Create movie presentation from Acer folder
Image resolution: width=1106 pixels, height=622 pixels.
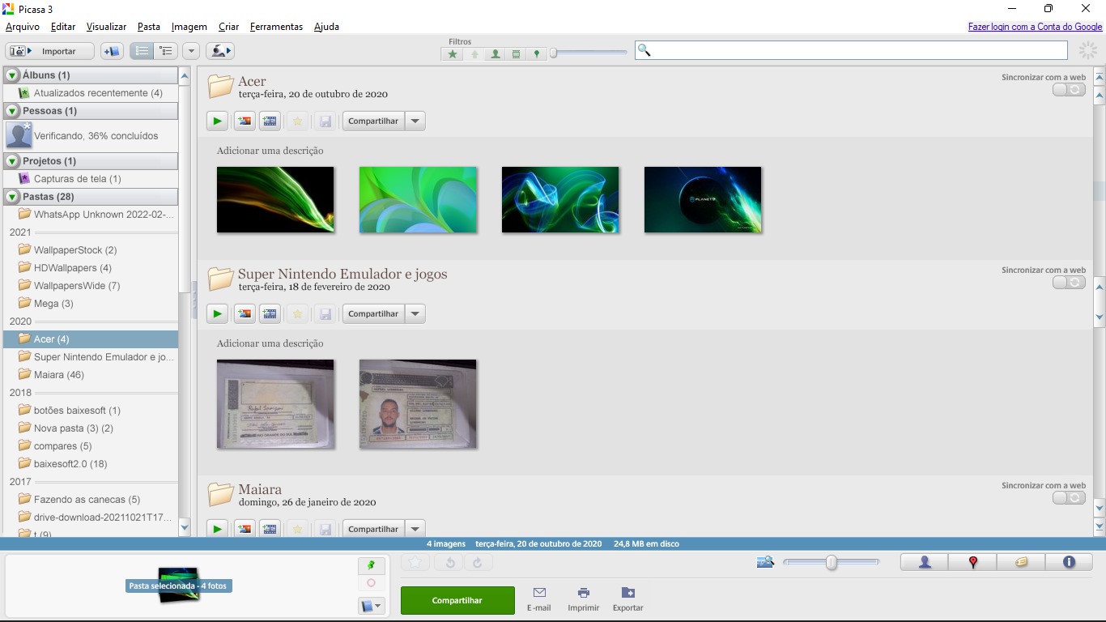[x=270, y=121]
